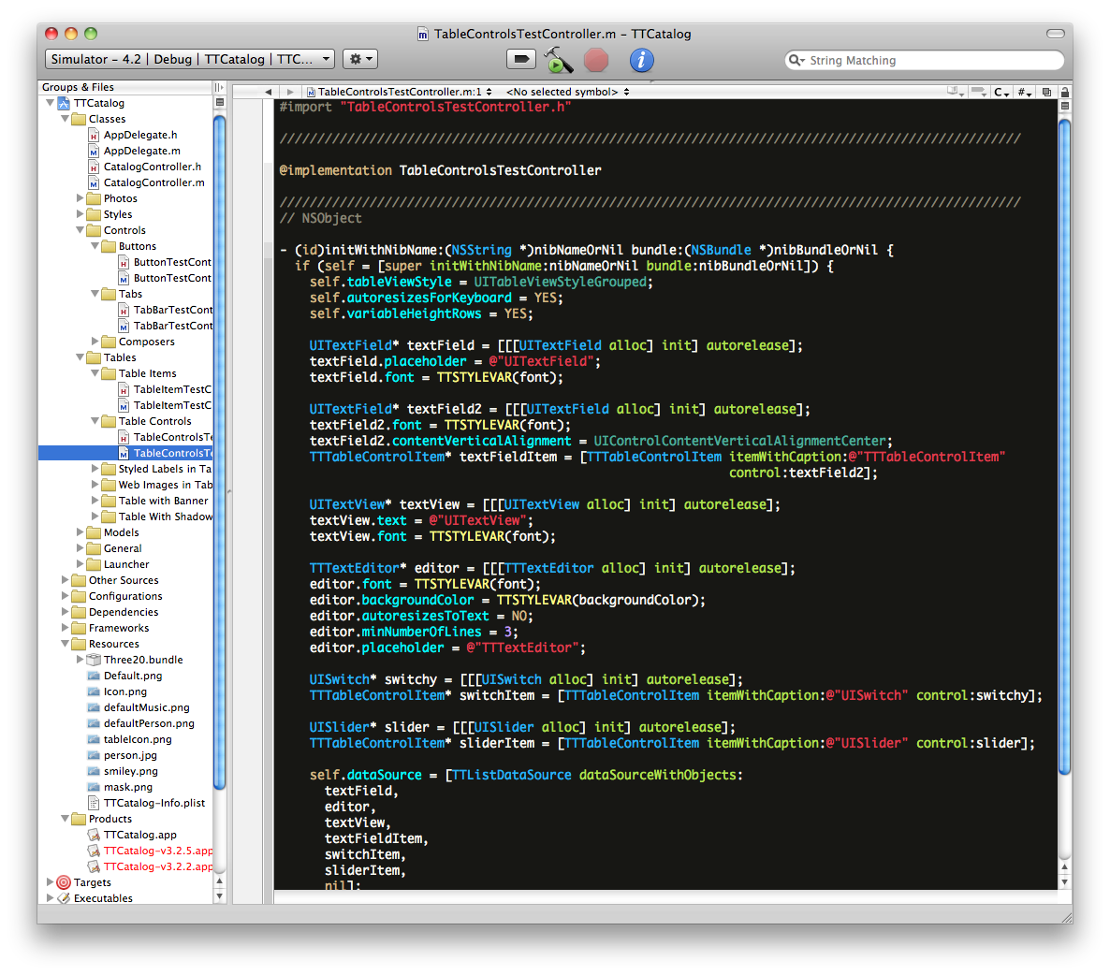The height and width of the screenshot is (975, 1110).
Task: Open the Simulator 4.2 Debug overview dropdown
Action: coord(189,59)
